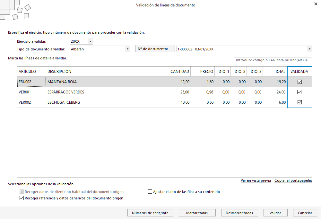Screen dimensions: 321x219
Task: Click the MANZANA ROJA description cell
Action: tap(107, 82)
